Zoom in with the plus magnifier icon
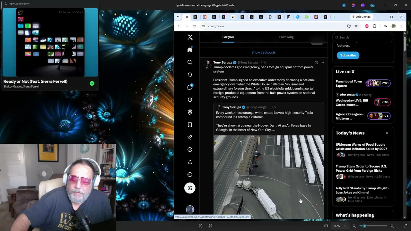Viewport: 411px width, 231px height. pos(392,226)
